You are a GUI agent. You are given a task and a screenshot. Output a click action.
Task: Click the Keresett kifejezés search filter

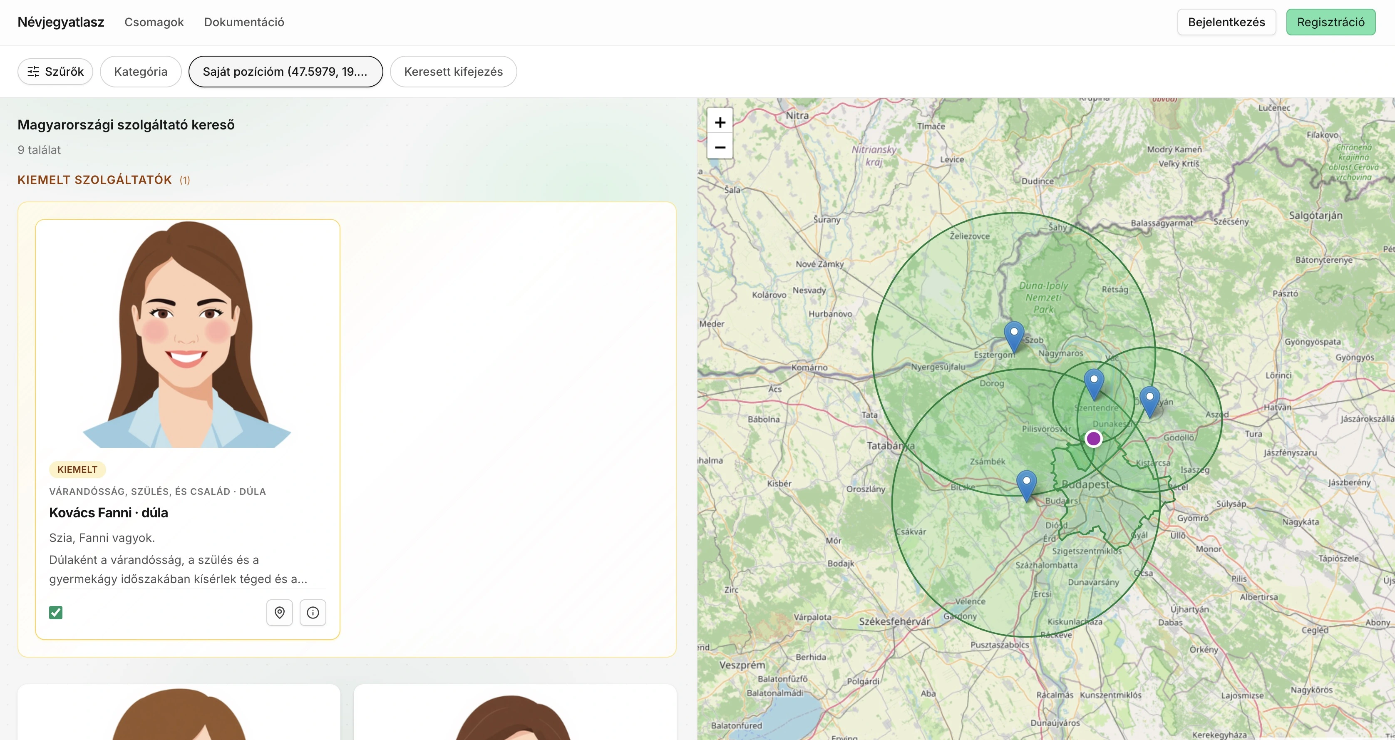[453, 72]
